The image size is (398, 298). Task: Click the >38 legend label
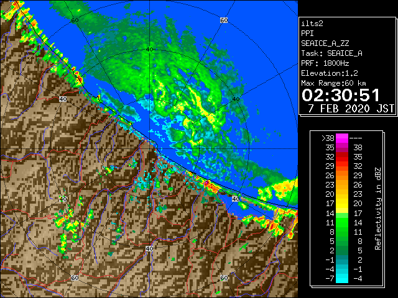click(x=328, y=138)
